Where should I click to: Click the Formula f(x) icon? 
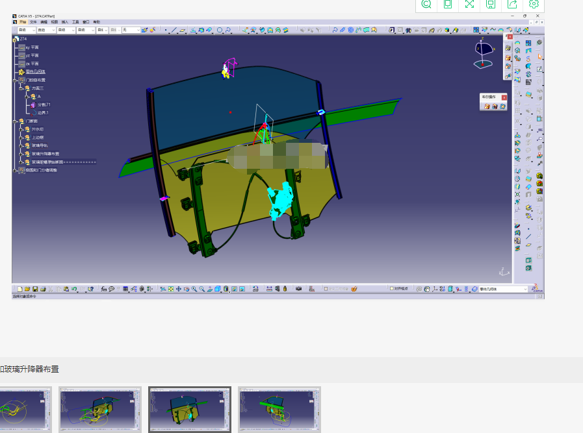pyautogui.click(x=104, y=289)
